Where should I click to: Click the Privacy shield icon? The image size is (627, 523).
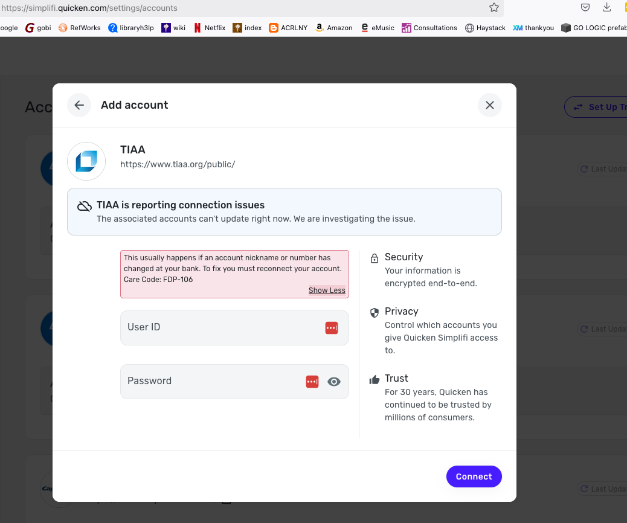375,312
